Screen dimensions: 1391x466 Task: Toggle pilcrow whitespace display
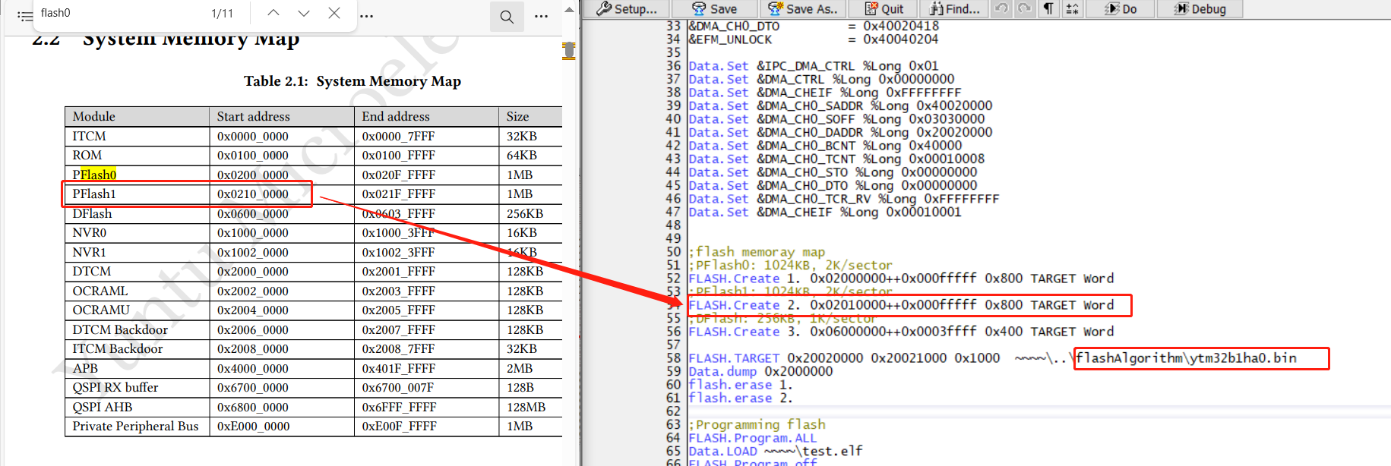point(1048,8)
